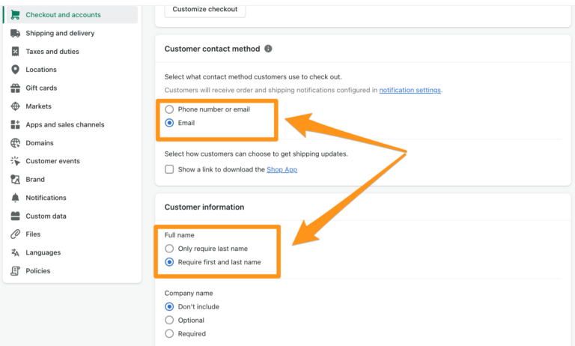Open the notification settings link
This screenshot has height=346, width=575.
point(410,90)
